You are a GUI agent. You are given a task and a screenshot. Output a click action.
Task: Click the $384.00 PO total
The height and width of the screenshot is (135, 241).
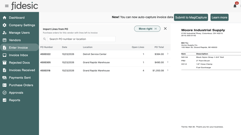tap(159, 54)
